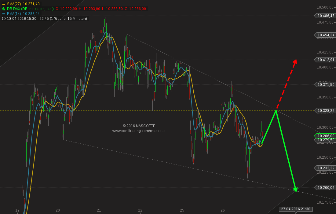Select the EMA(14) 10.283,44 legend entry

pos(23,14)
